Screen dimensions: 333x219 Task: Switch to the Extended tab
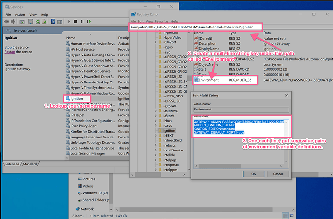pyautogui.click(x=13, y=164)
